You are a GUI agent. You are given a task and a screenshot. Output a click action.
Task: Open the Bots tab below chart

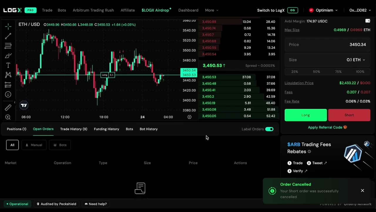point(129,129)
